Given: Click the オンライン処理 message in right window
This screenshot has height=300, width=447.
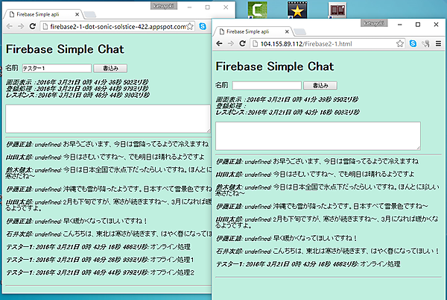Looking at the screenshot, I should [x=308, y=264].
